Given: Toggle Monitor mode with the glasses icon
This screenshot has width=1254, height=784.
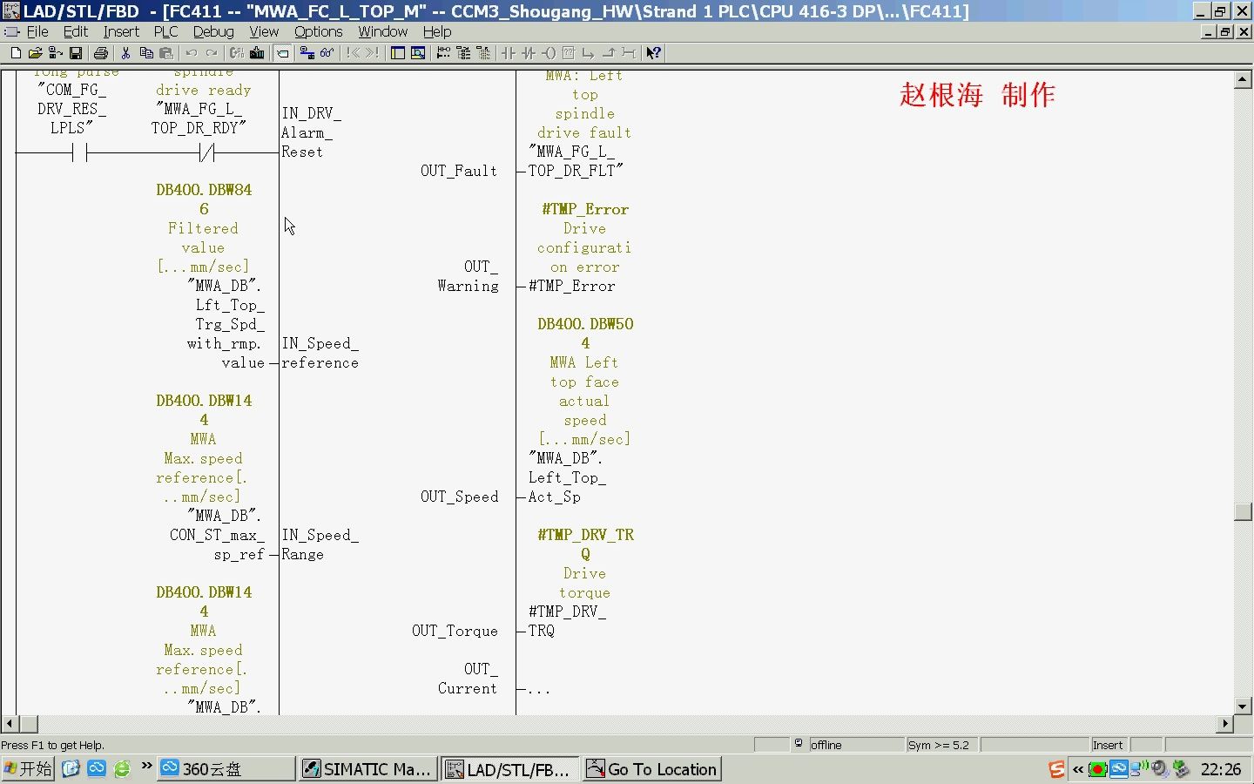Looking at the screenshot, I should 327,53.
